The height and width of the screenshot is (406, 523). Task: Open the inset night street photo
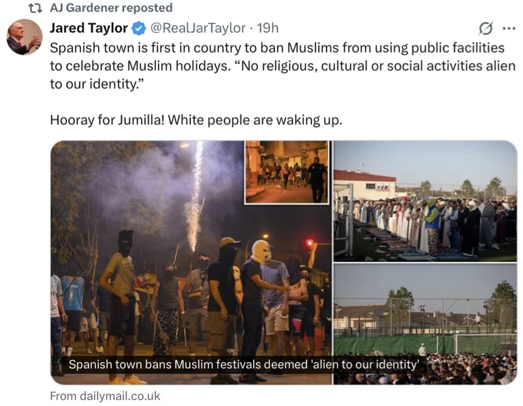(287, 172)
